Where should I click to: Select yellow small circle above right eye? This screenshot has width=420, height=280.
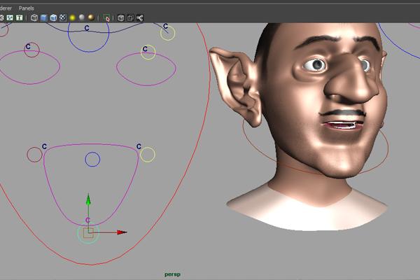148,52
